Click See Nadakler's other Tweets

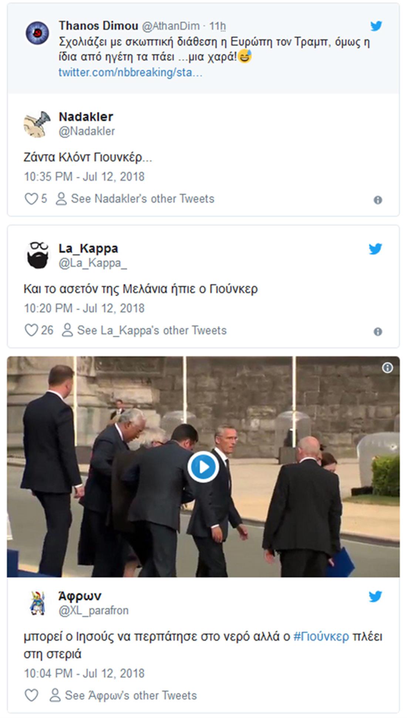142,199
